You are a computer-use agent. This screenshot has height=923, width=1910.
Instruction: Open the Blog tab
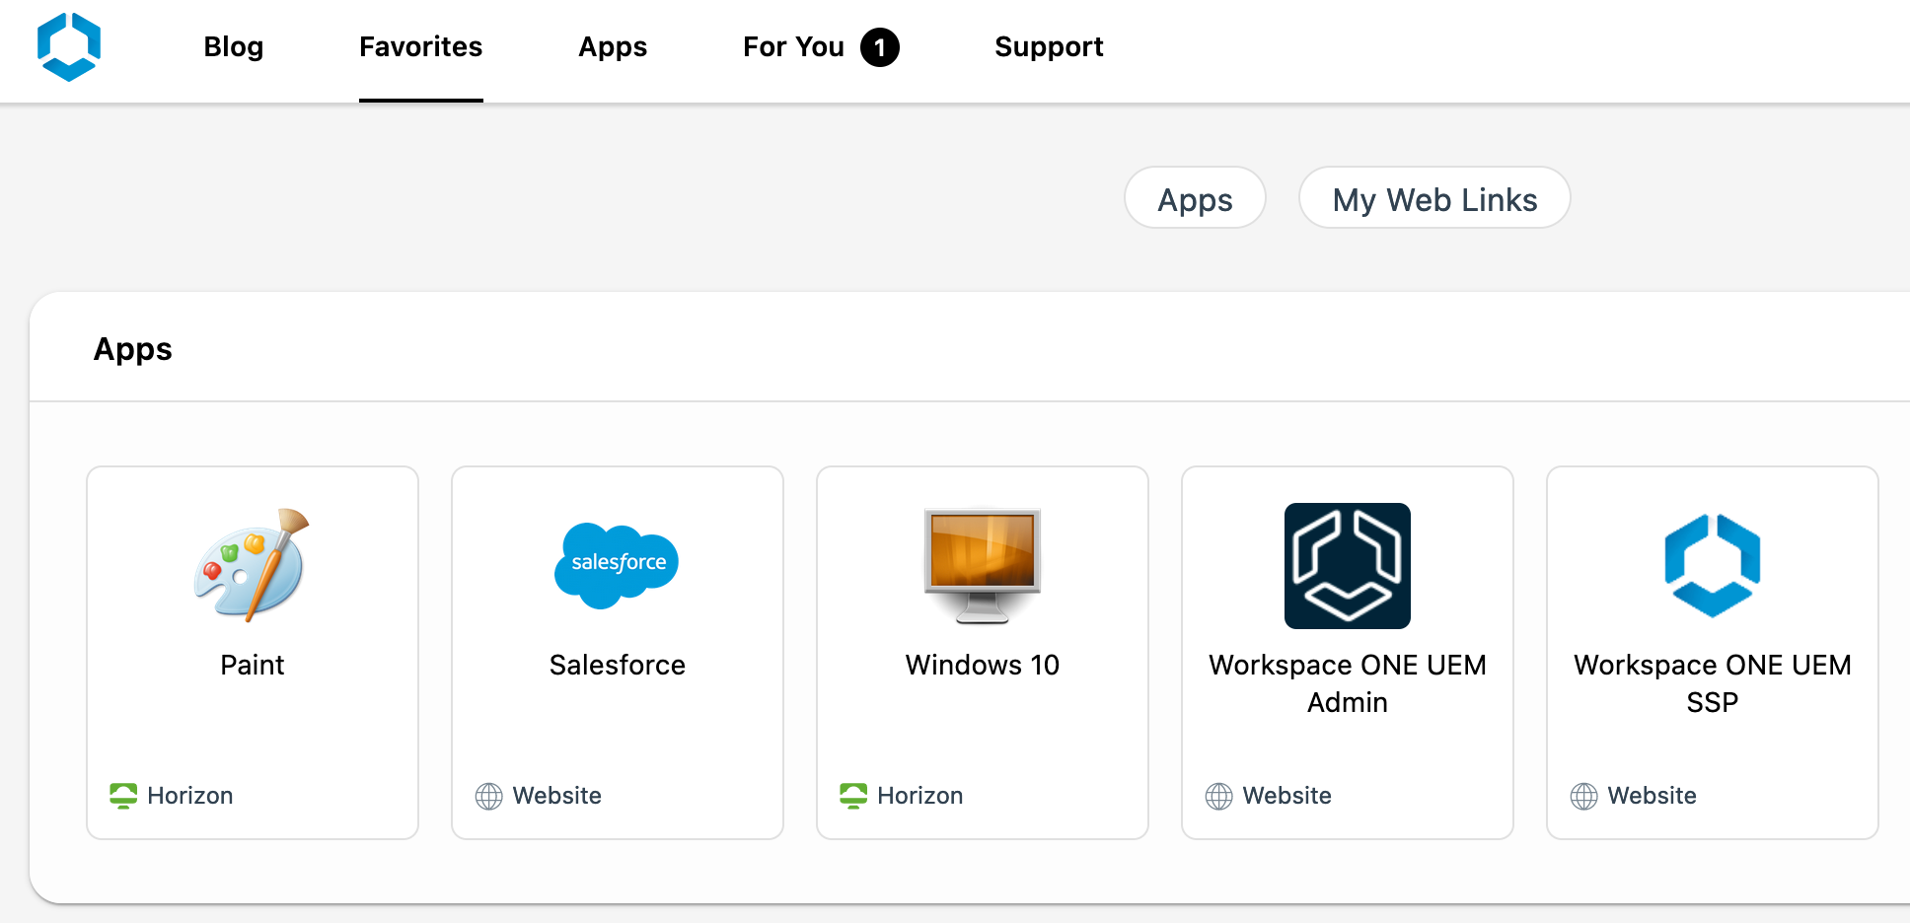pyautogui.click(x=234, y=47)
